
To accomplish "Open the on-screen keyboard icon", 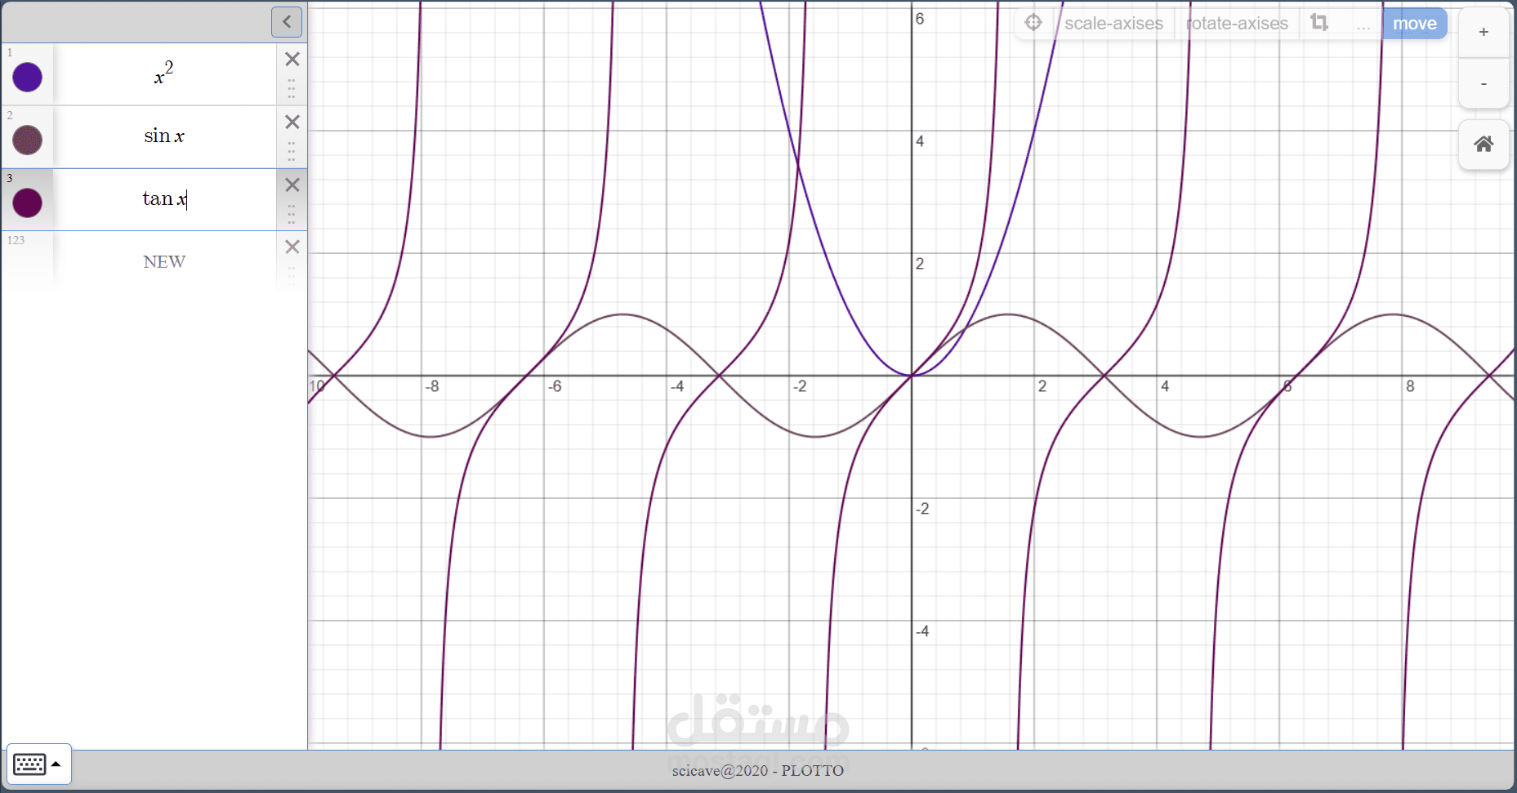I will point(30,763).
